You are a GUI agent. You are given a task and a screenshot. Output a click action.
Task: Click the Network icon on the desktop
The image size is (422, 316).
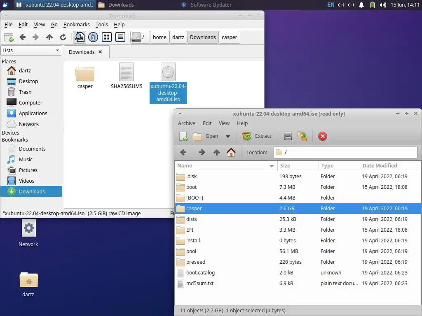tap(28, 233)
